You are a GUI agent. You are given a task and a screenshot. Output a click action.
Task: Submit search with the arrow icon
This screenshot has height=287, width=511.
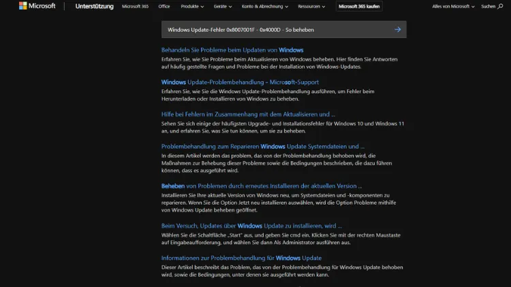(x=398, y=30)
